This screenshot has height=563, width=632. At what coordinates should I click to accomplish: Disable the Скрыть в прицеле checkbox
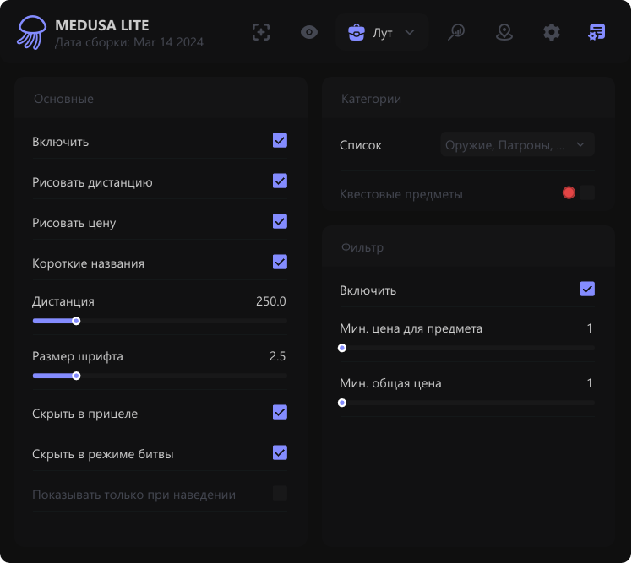click(x=280, y=413)
